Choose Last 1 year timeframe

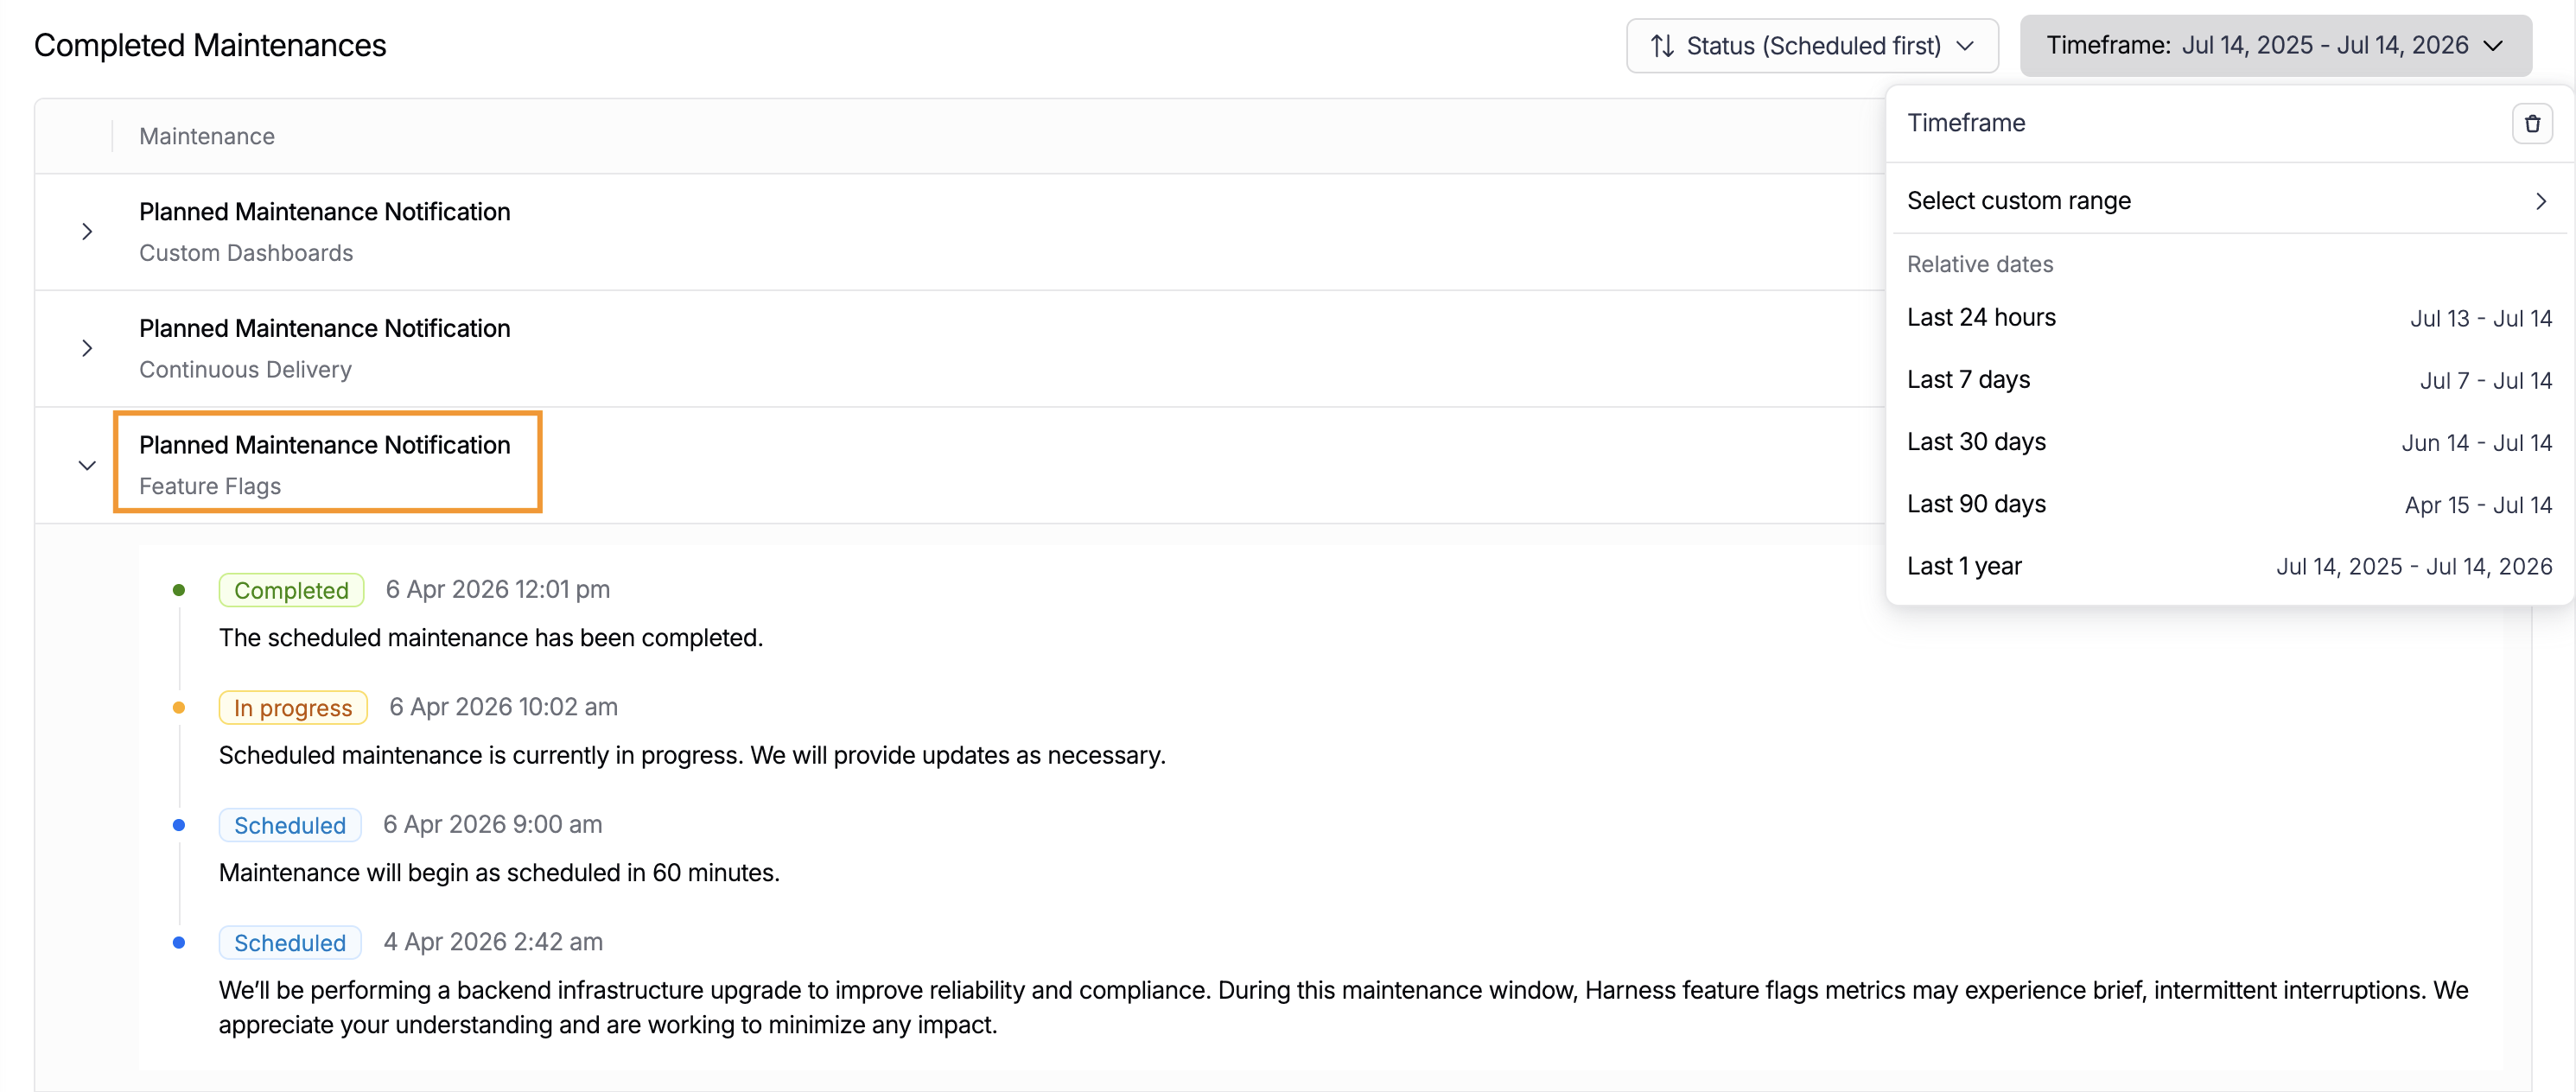tap(2229, 566)
